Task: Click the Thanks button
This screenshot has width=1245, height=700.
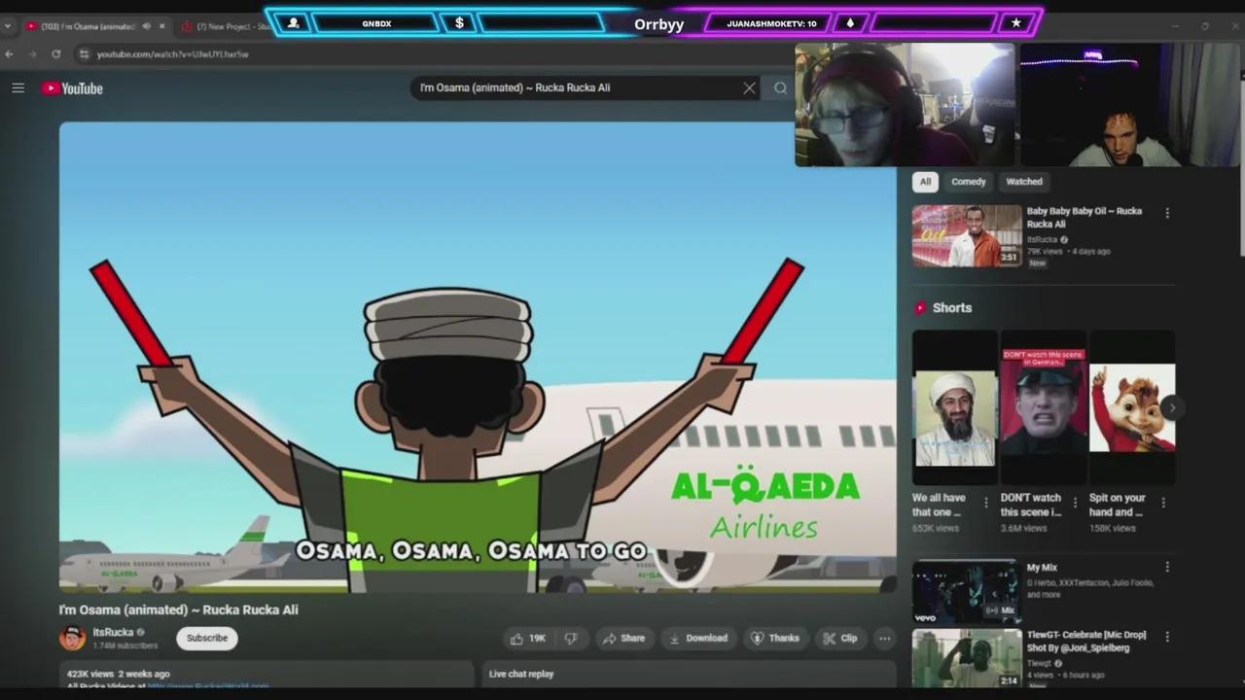Action: coord(775,638)
